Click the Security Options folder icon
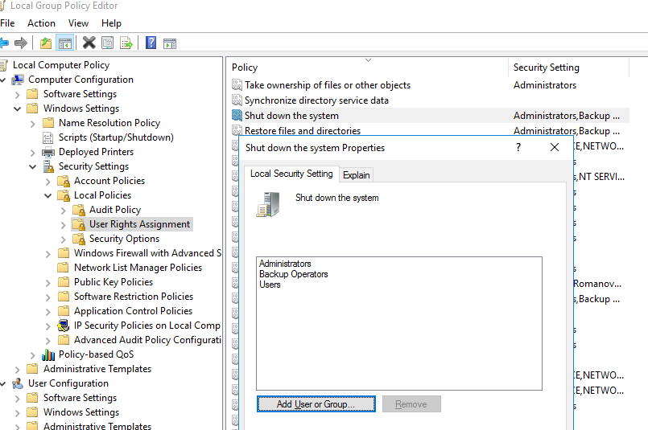 79,239
